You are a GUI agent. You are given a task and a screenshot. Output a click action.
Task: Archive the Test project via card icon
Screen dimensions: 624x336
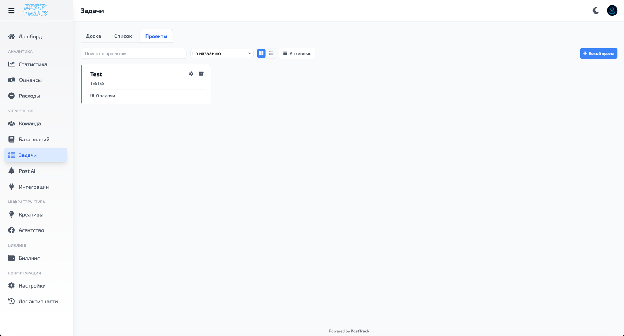pos(201,74)
